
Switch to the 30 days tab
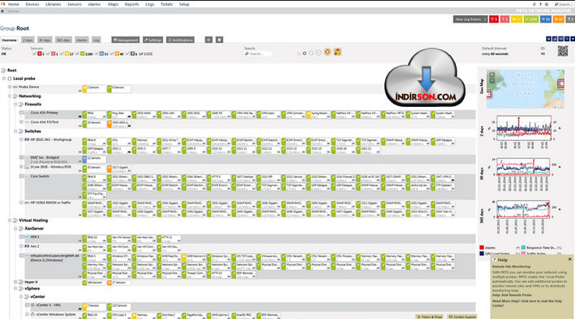45,40
